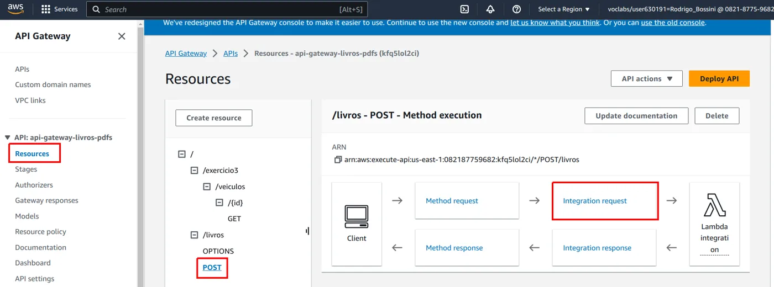The image size is (774, 287).
Task: Close the API Gateway side panel
Action: [122, 36]
